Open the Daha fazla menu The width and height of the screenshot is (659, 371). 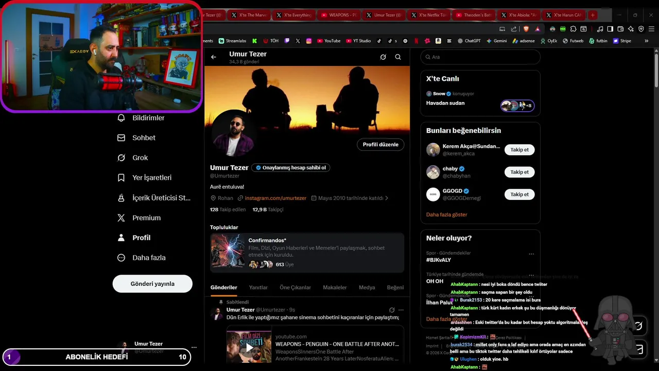click(x=142, y=258)
